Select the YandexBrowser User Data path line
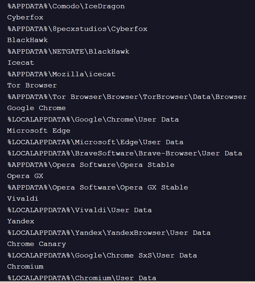This screenshot has width=255, height=283. pyautogui.click(x=109, y=233)
